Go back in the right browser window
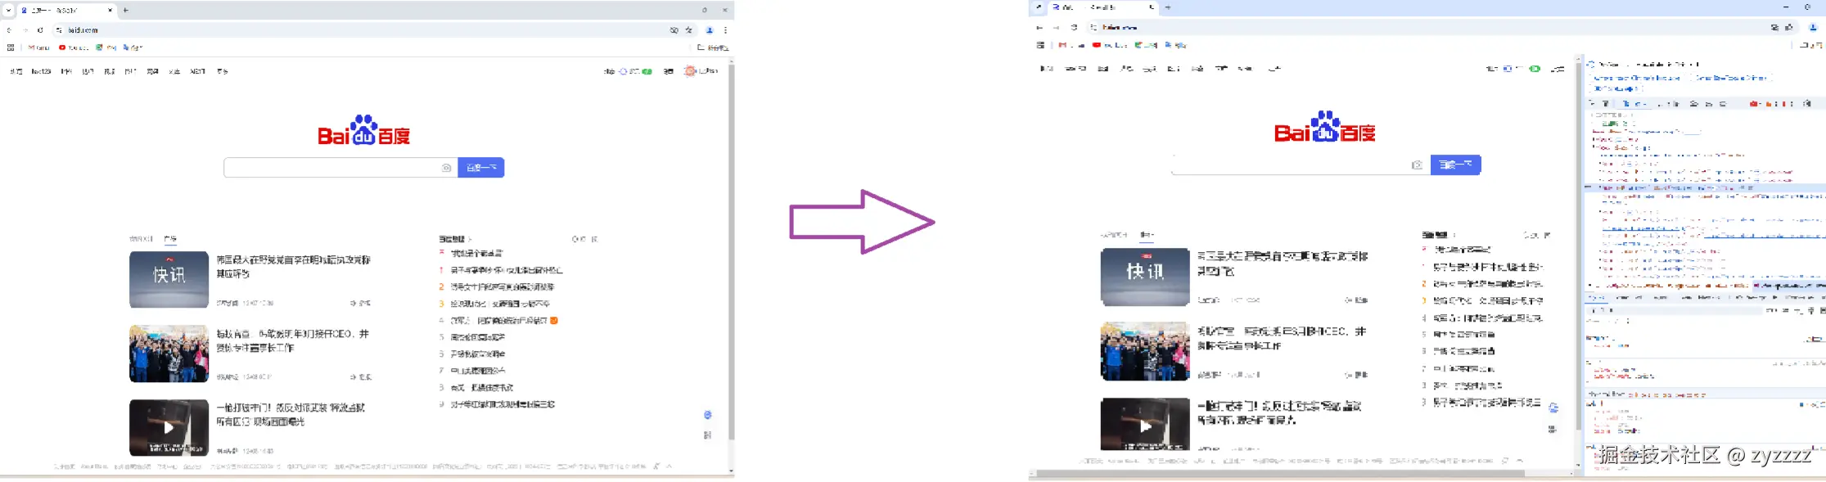 tap(1039, 27)
